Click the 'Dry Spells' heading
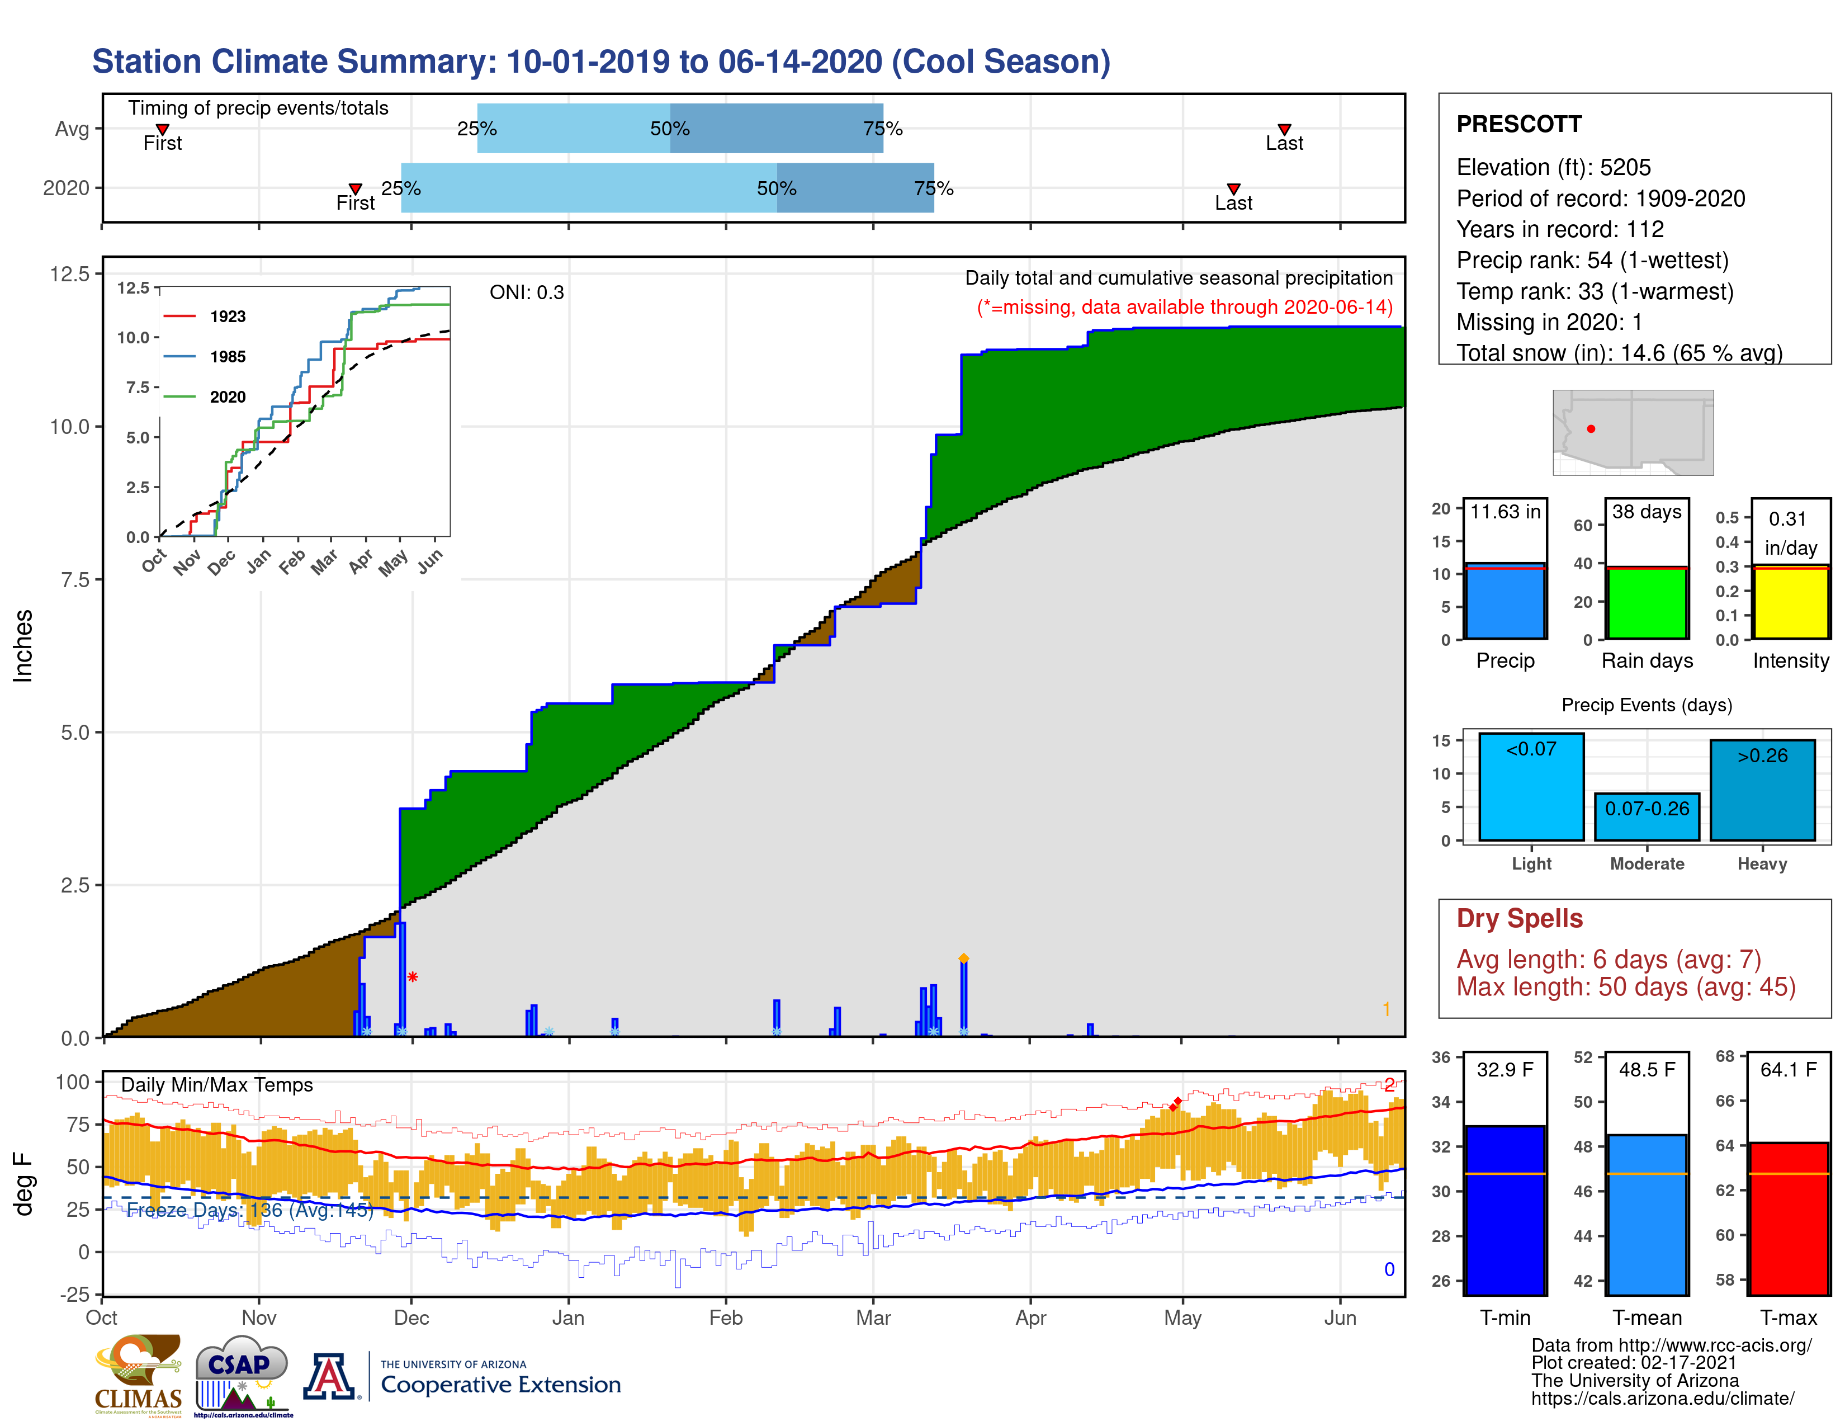 coord(1520,918)
